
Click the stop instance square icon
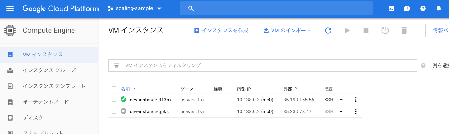[x=366, y=31]
